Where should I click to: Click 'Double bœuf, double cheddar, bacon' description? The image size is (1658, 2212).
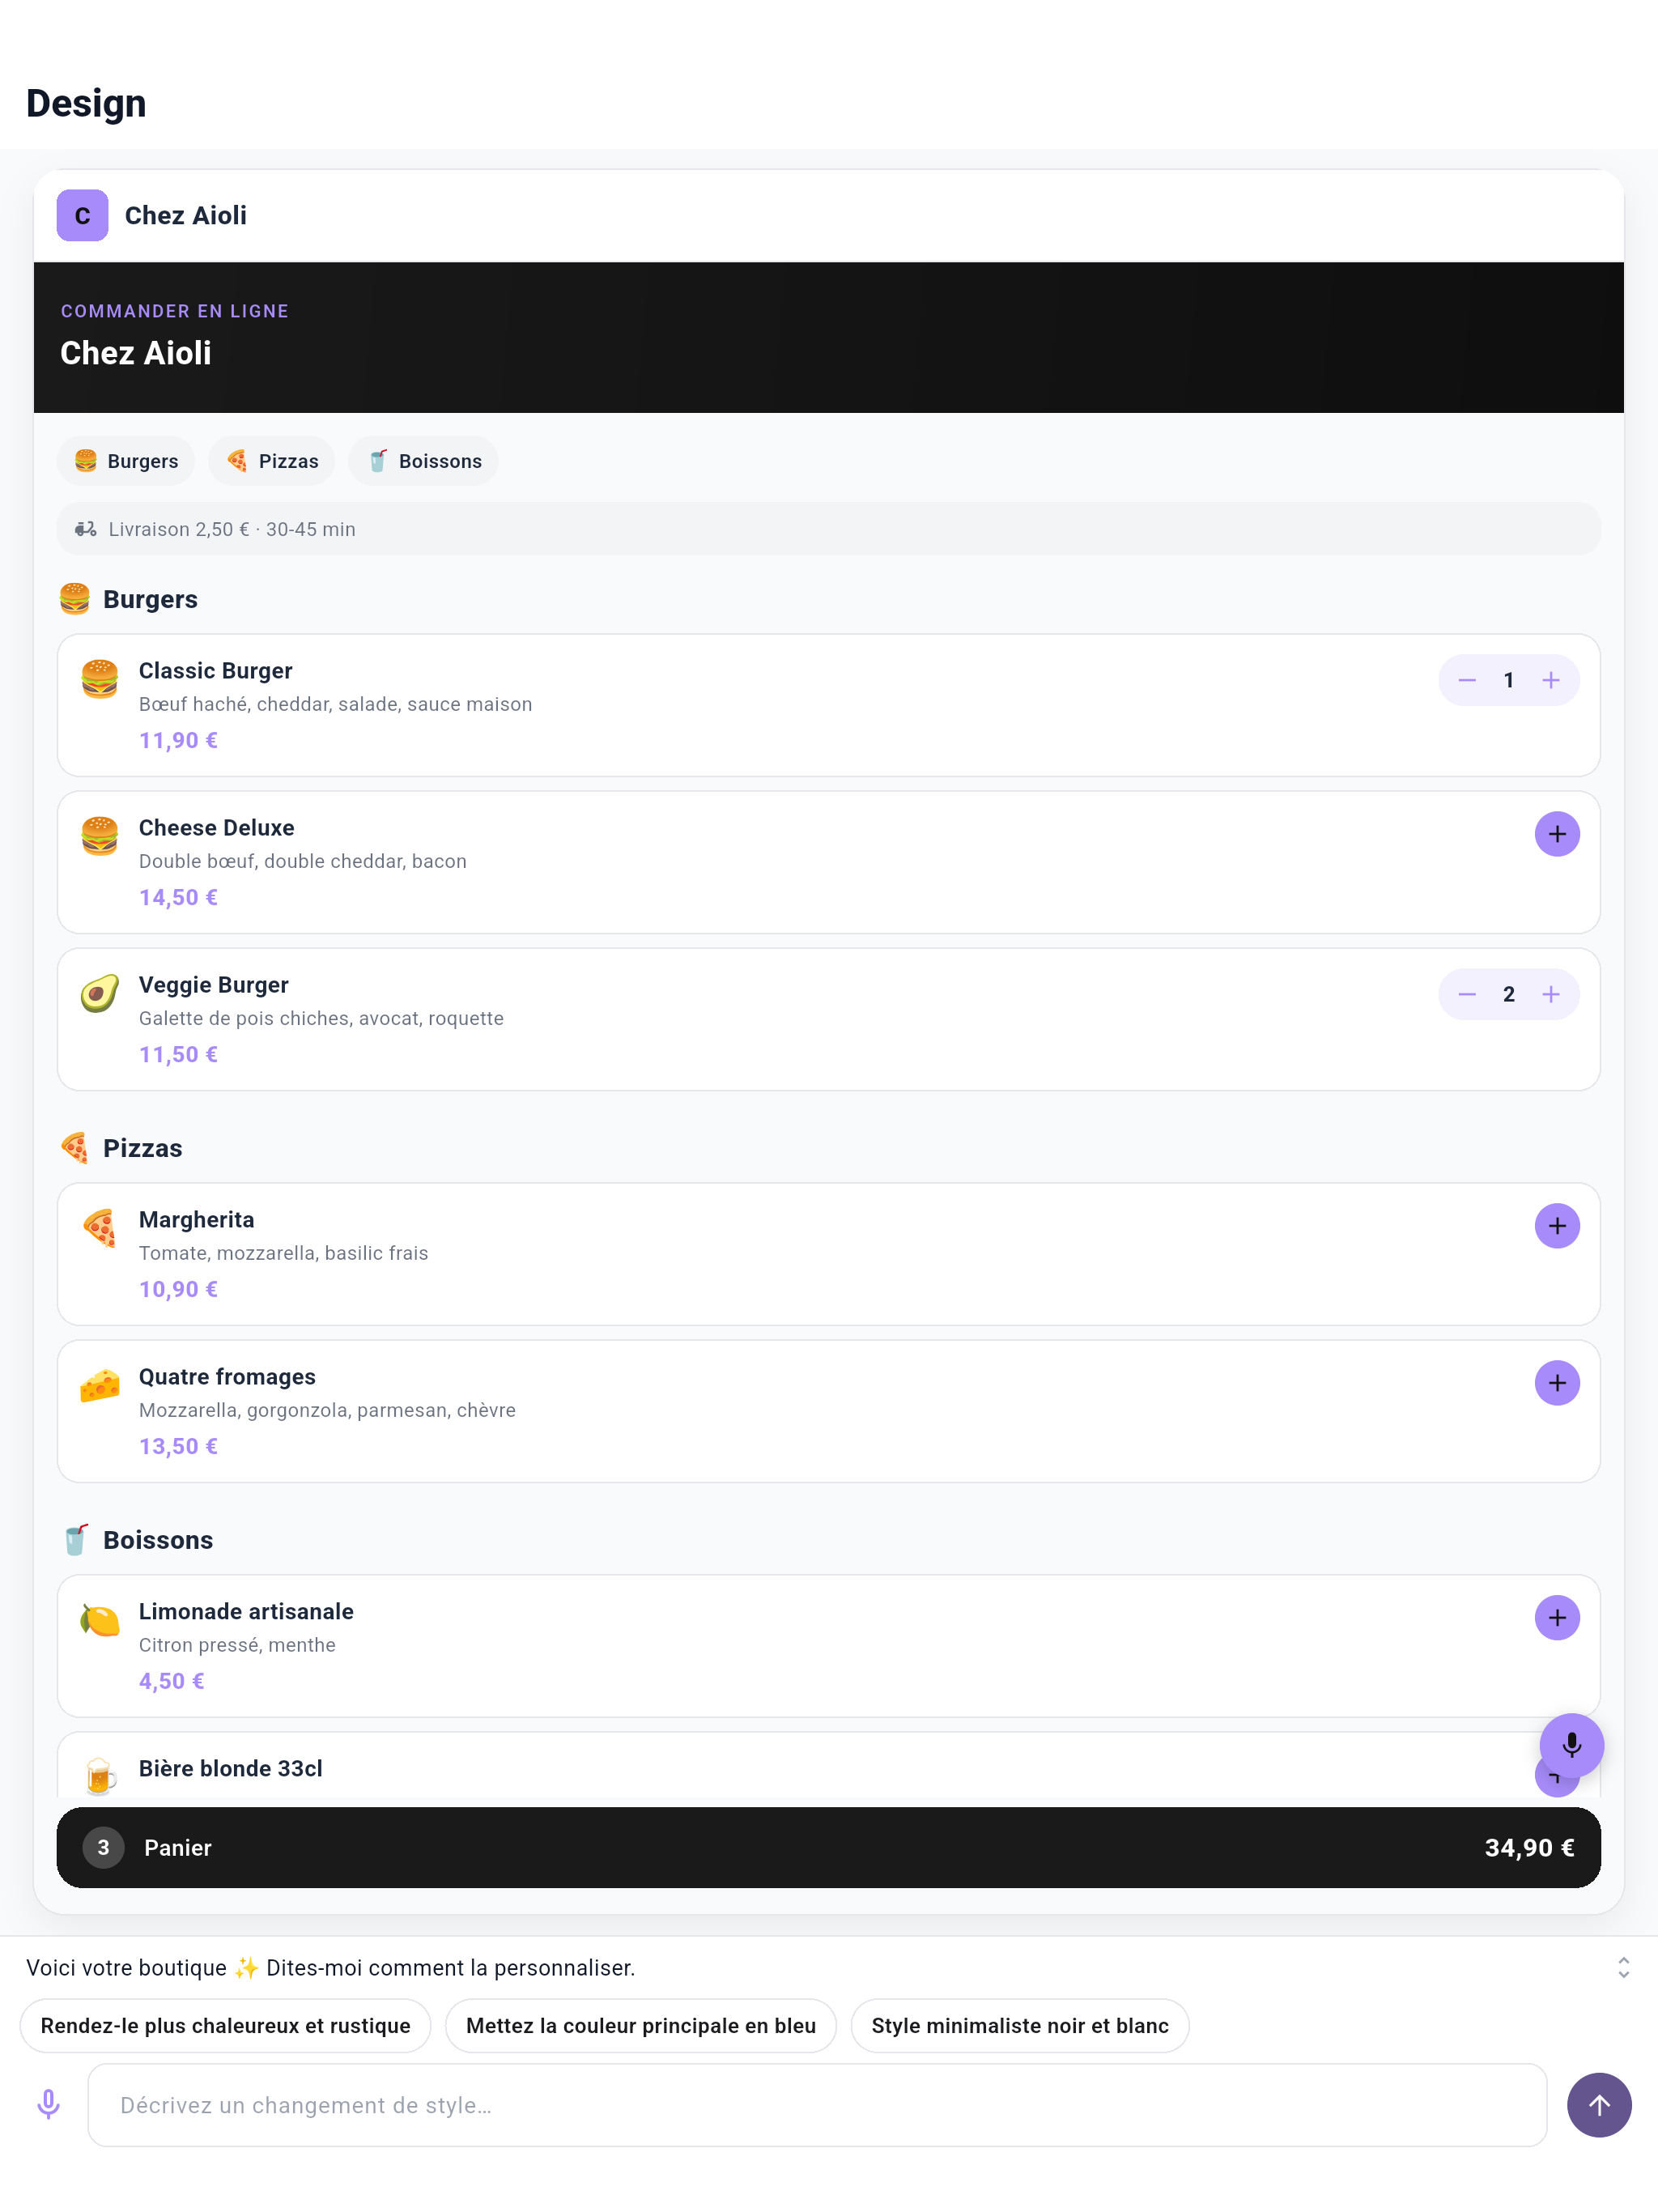click(303, 861)
